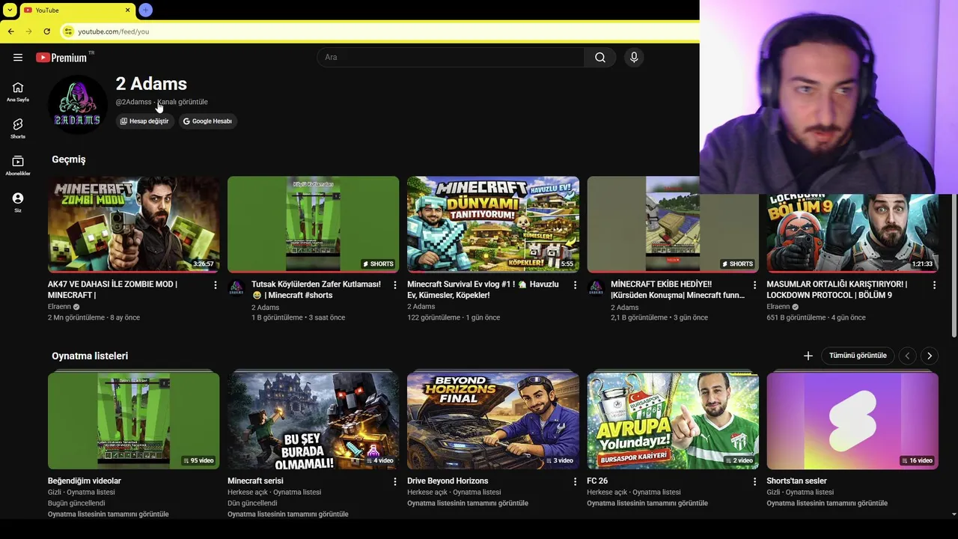Create new playlist with plus icon
Image resolution: width=958 pixels, height=539 pixels.
click(808, 356)
